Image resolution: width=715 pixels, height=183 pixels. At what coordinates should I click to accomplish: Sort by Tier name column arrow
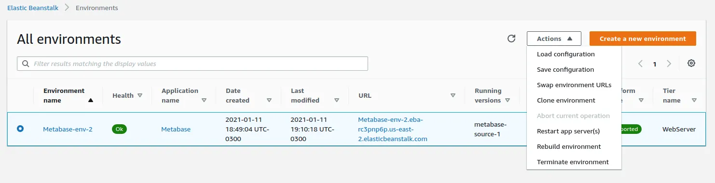click(x=694, y=100)
